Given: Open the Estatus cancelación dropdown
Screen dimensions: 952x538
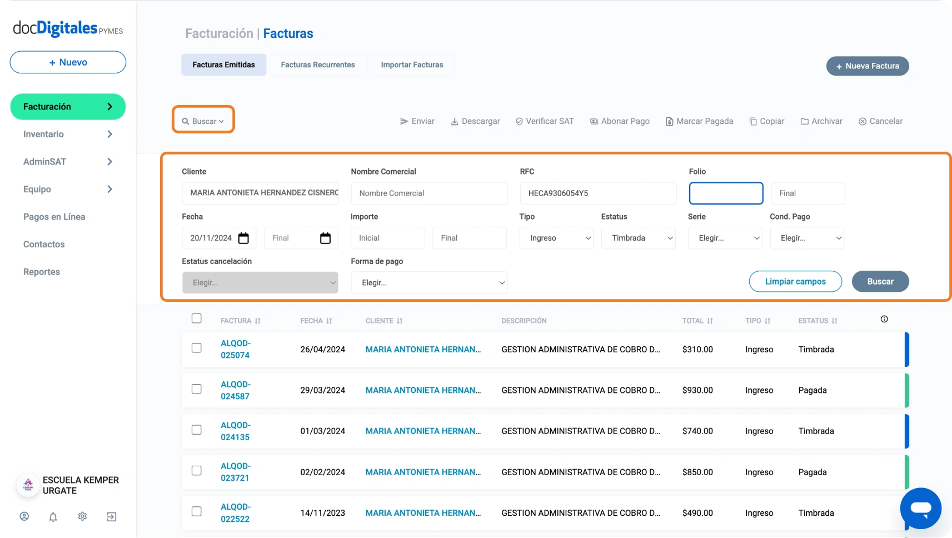Looking at the screenshot, I should [x=260, y=283].
